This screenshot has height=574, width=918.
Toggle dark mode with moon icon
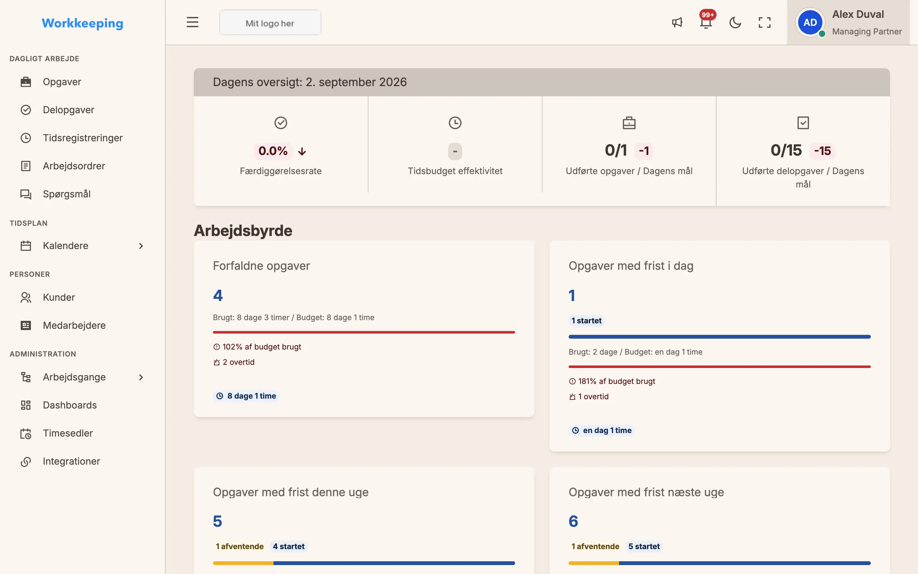coord(735,23)
